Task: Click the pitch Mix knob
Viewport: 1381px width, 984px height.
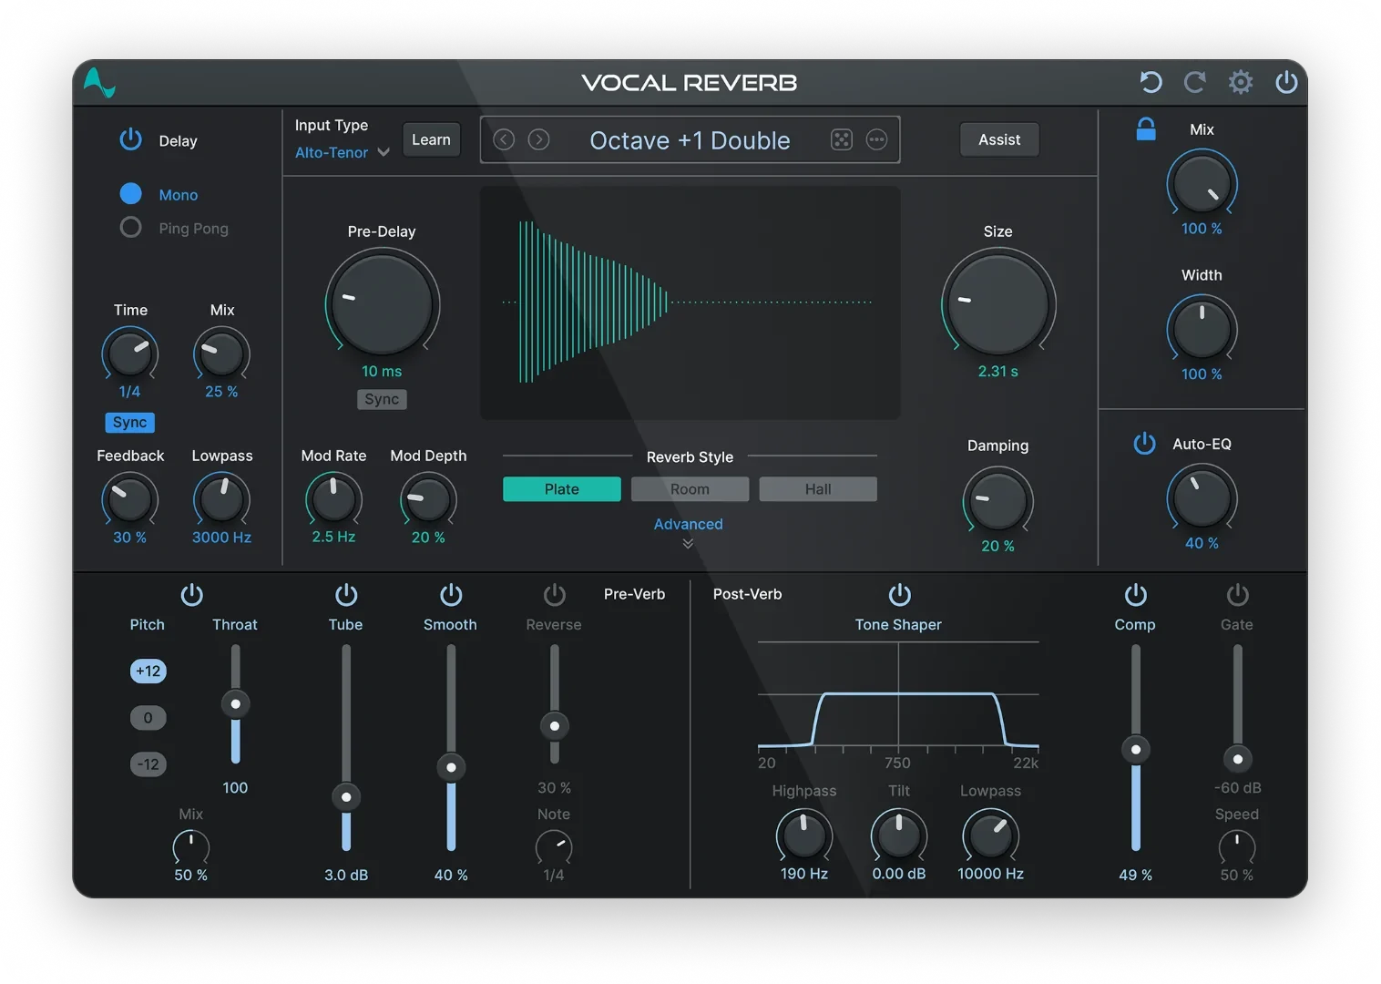Action: click(190, 846)
